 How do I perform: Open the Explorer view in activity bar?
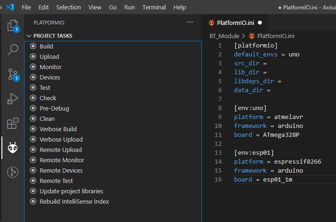(13, 26)
